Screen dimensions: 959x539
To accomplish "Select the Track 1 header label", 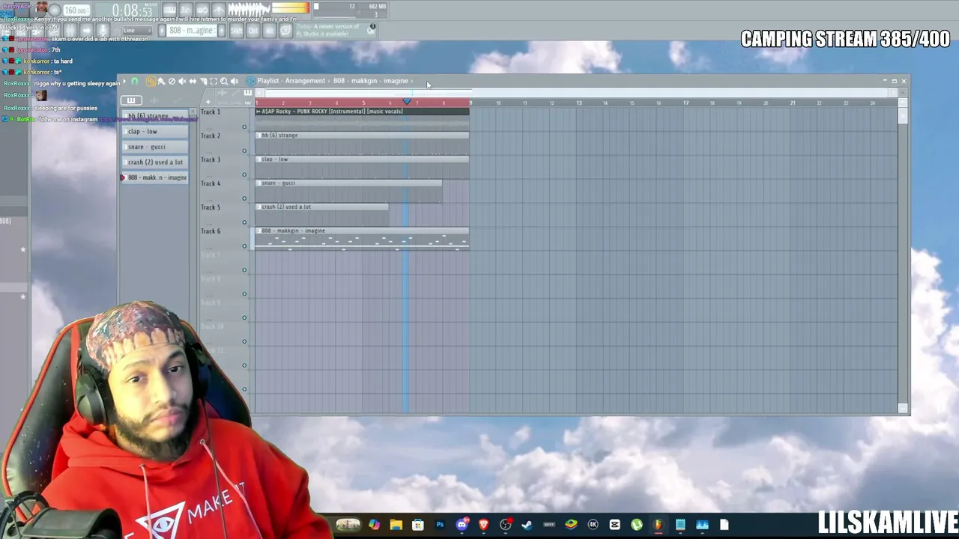I will pos(211,112).
